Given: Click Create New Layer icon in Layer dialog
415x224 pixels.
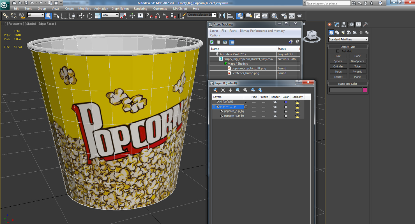Looking at the screenshot, I should (x=216, y=90).
